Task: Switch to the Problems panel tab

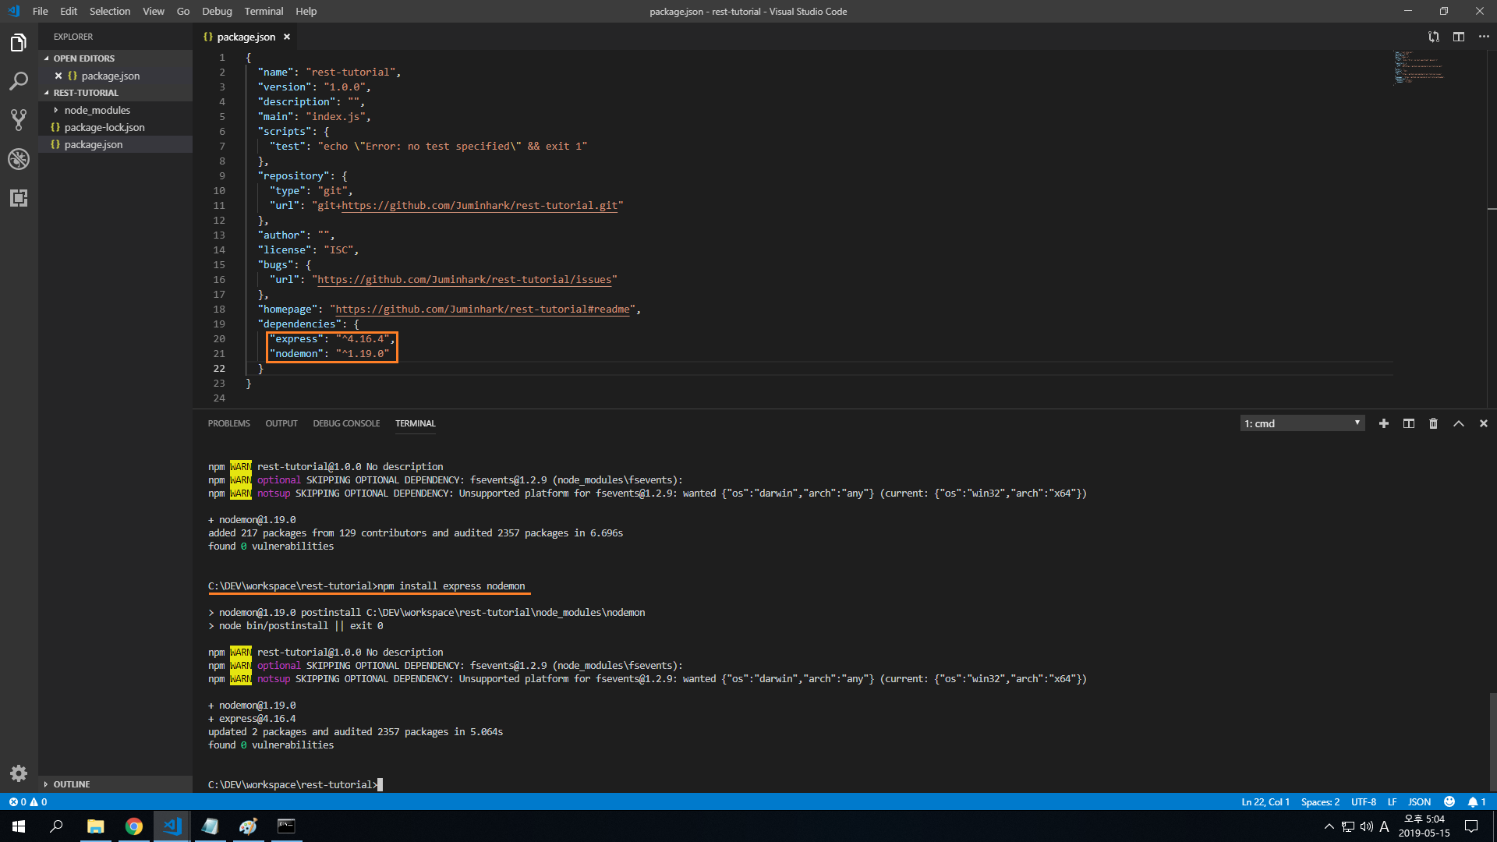Action: click(228, 423)
